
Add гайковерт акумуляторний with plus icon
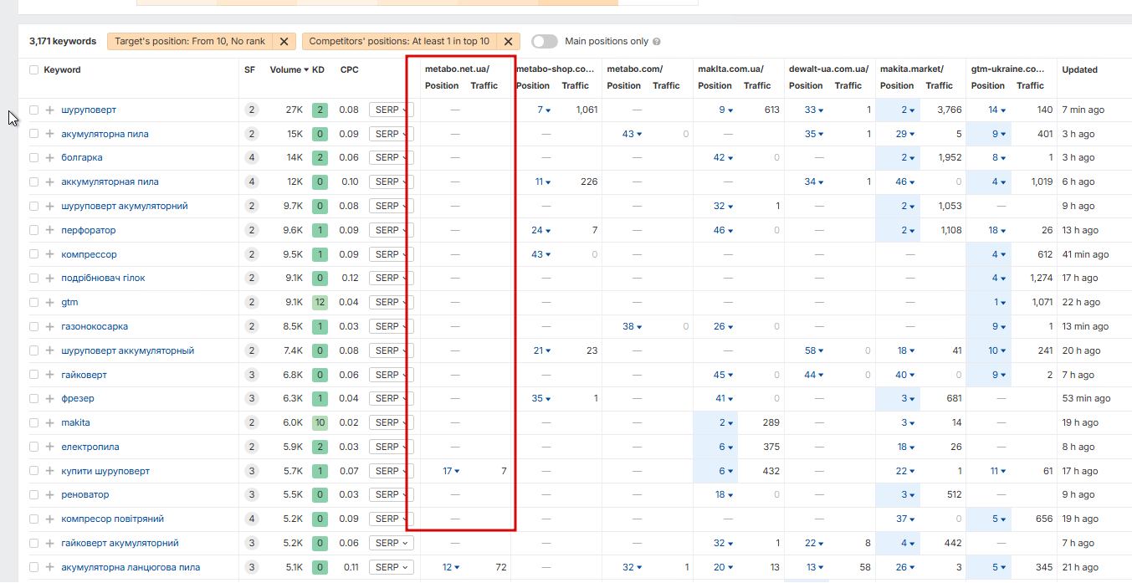coord(50,543)
